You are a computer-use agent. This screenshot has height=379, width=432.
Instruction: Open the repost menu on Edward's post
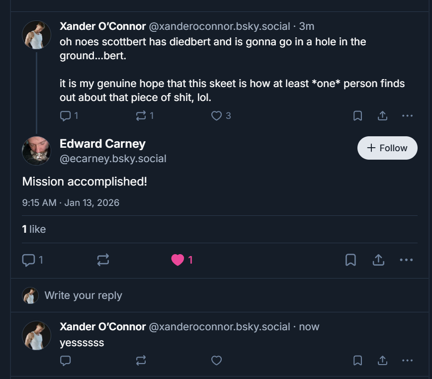point(103,260)
